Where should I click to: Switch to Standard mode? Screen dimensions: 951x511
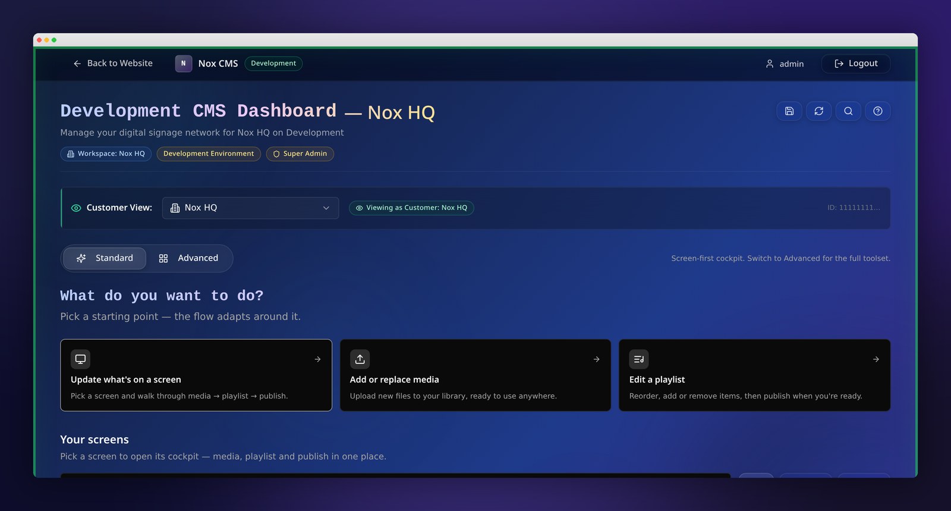tap(105, 258)
